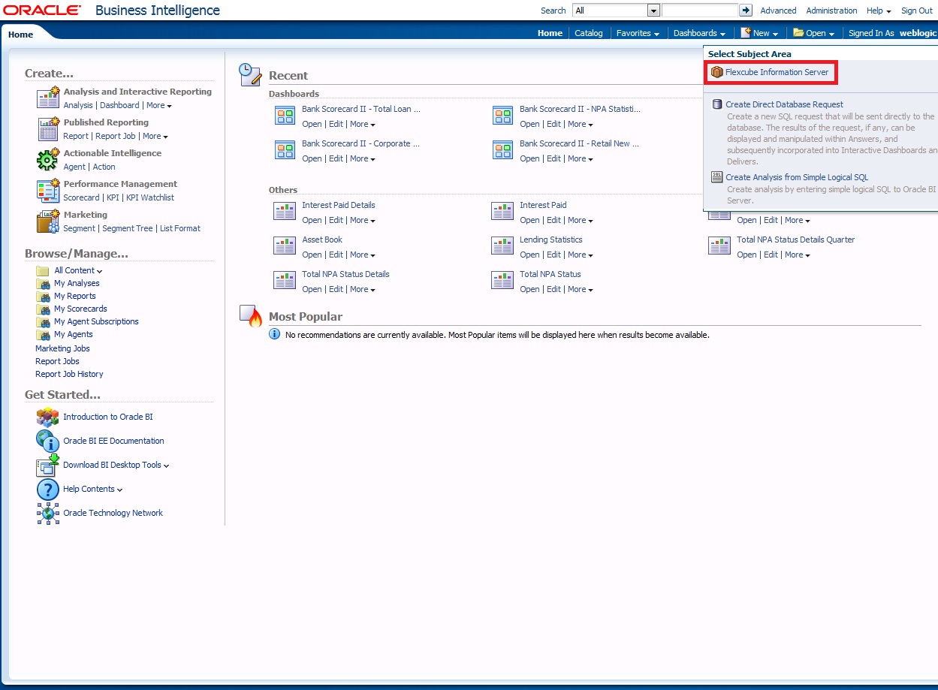The width and height of the screenshot is (938, 690).
Task: Click the Help Contents question mark icon
Action: (x=48, y=490)
